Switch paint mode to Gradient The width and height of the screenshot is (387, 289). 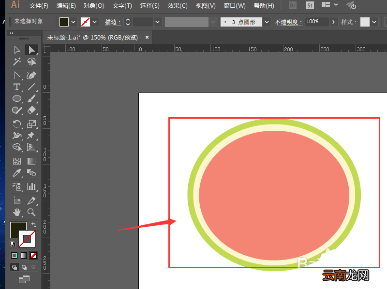(x=24, y=256)
